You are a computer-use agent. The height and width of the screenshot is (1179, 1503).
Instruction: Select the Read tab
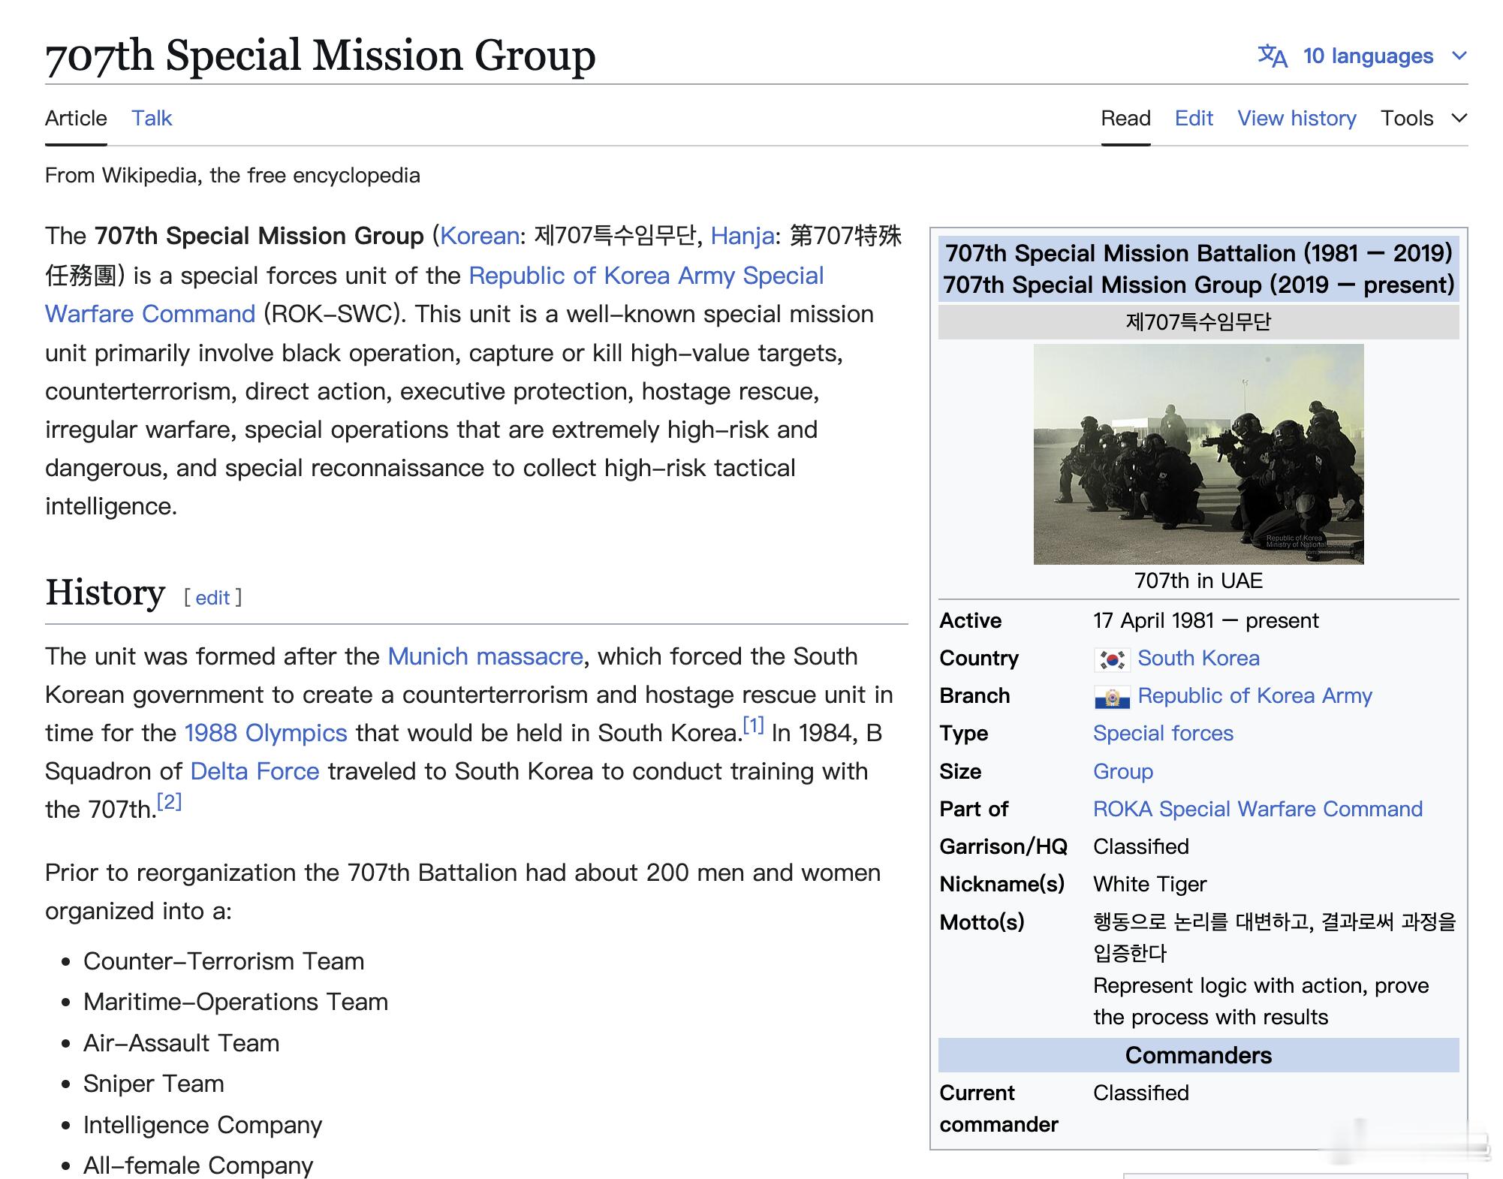click(x=1125, y=119)
